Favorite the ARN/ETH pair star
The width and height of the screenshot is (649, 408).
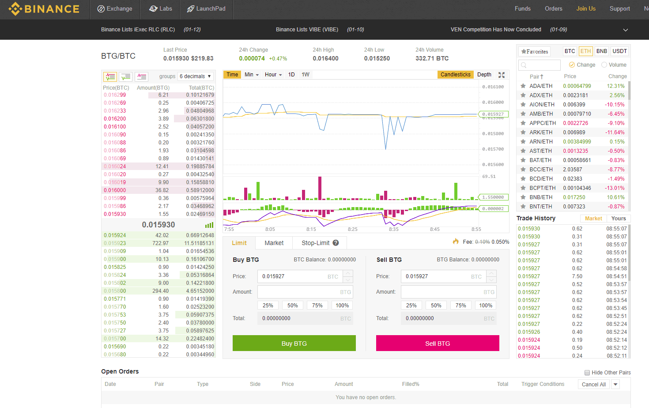[x=523, y=142]
